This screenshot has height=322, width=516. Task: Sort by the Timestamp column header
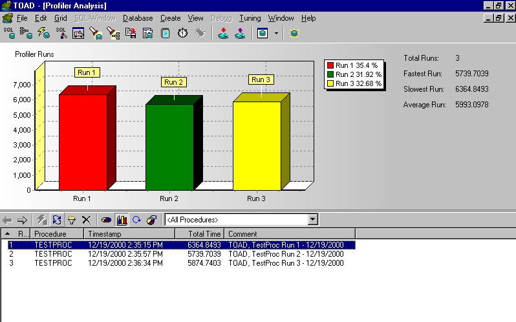(129, 234)
